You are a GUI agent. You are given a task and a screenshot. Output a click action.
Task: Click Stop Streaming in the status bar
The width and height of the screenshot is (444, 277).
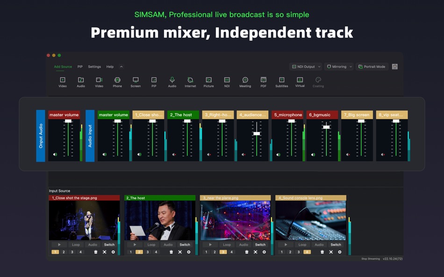pyautogui.click(x=371, y=259)
